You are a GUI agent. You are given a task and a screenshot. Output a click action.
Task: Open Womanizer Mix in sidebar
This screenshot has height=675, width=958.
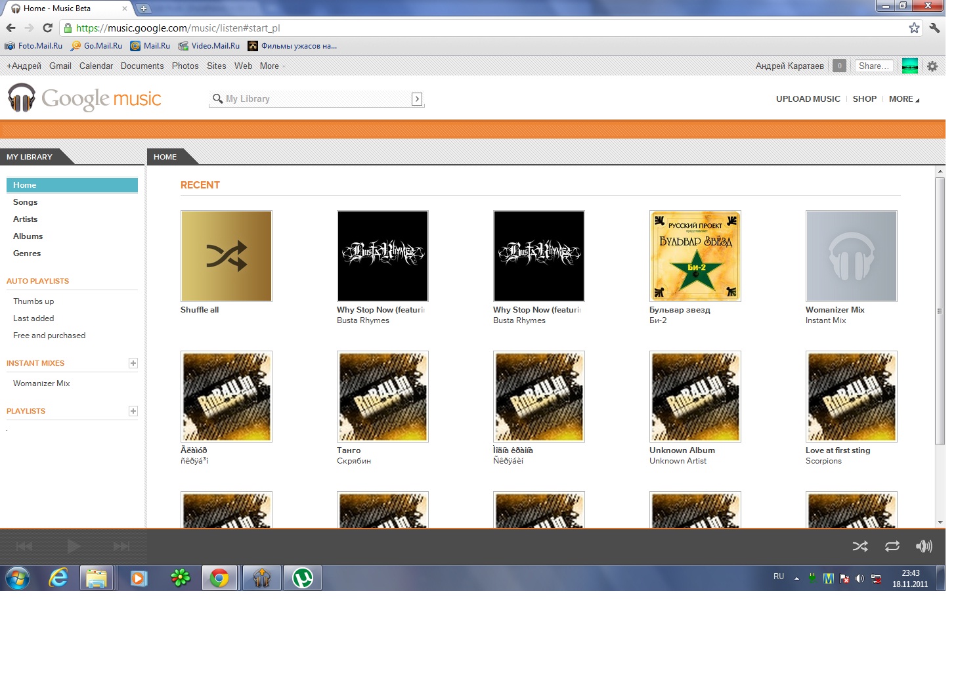pos(41,383)
